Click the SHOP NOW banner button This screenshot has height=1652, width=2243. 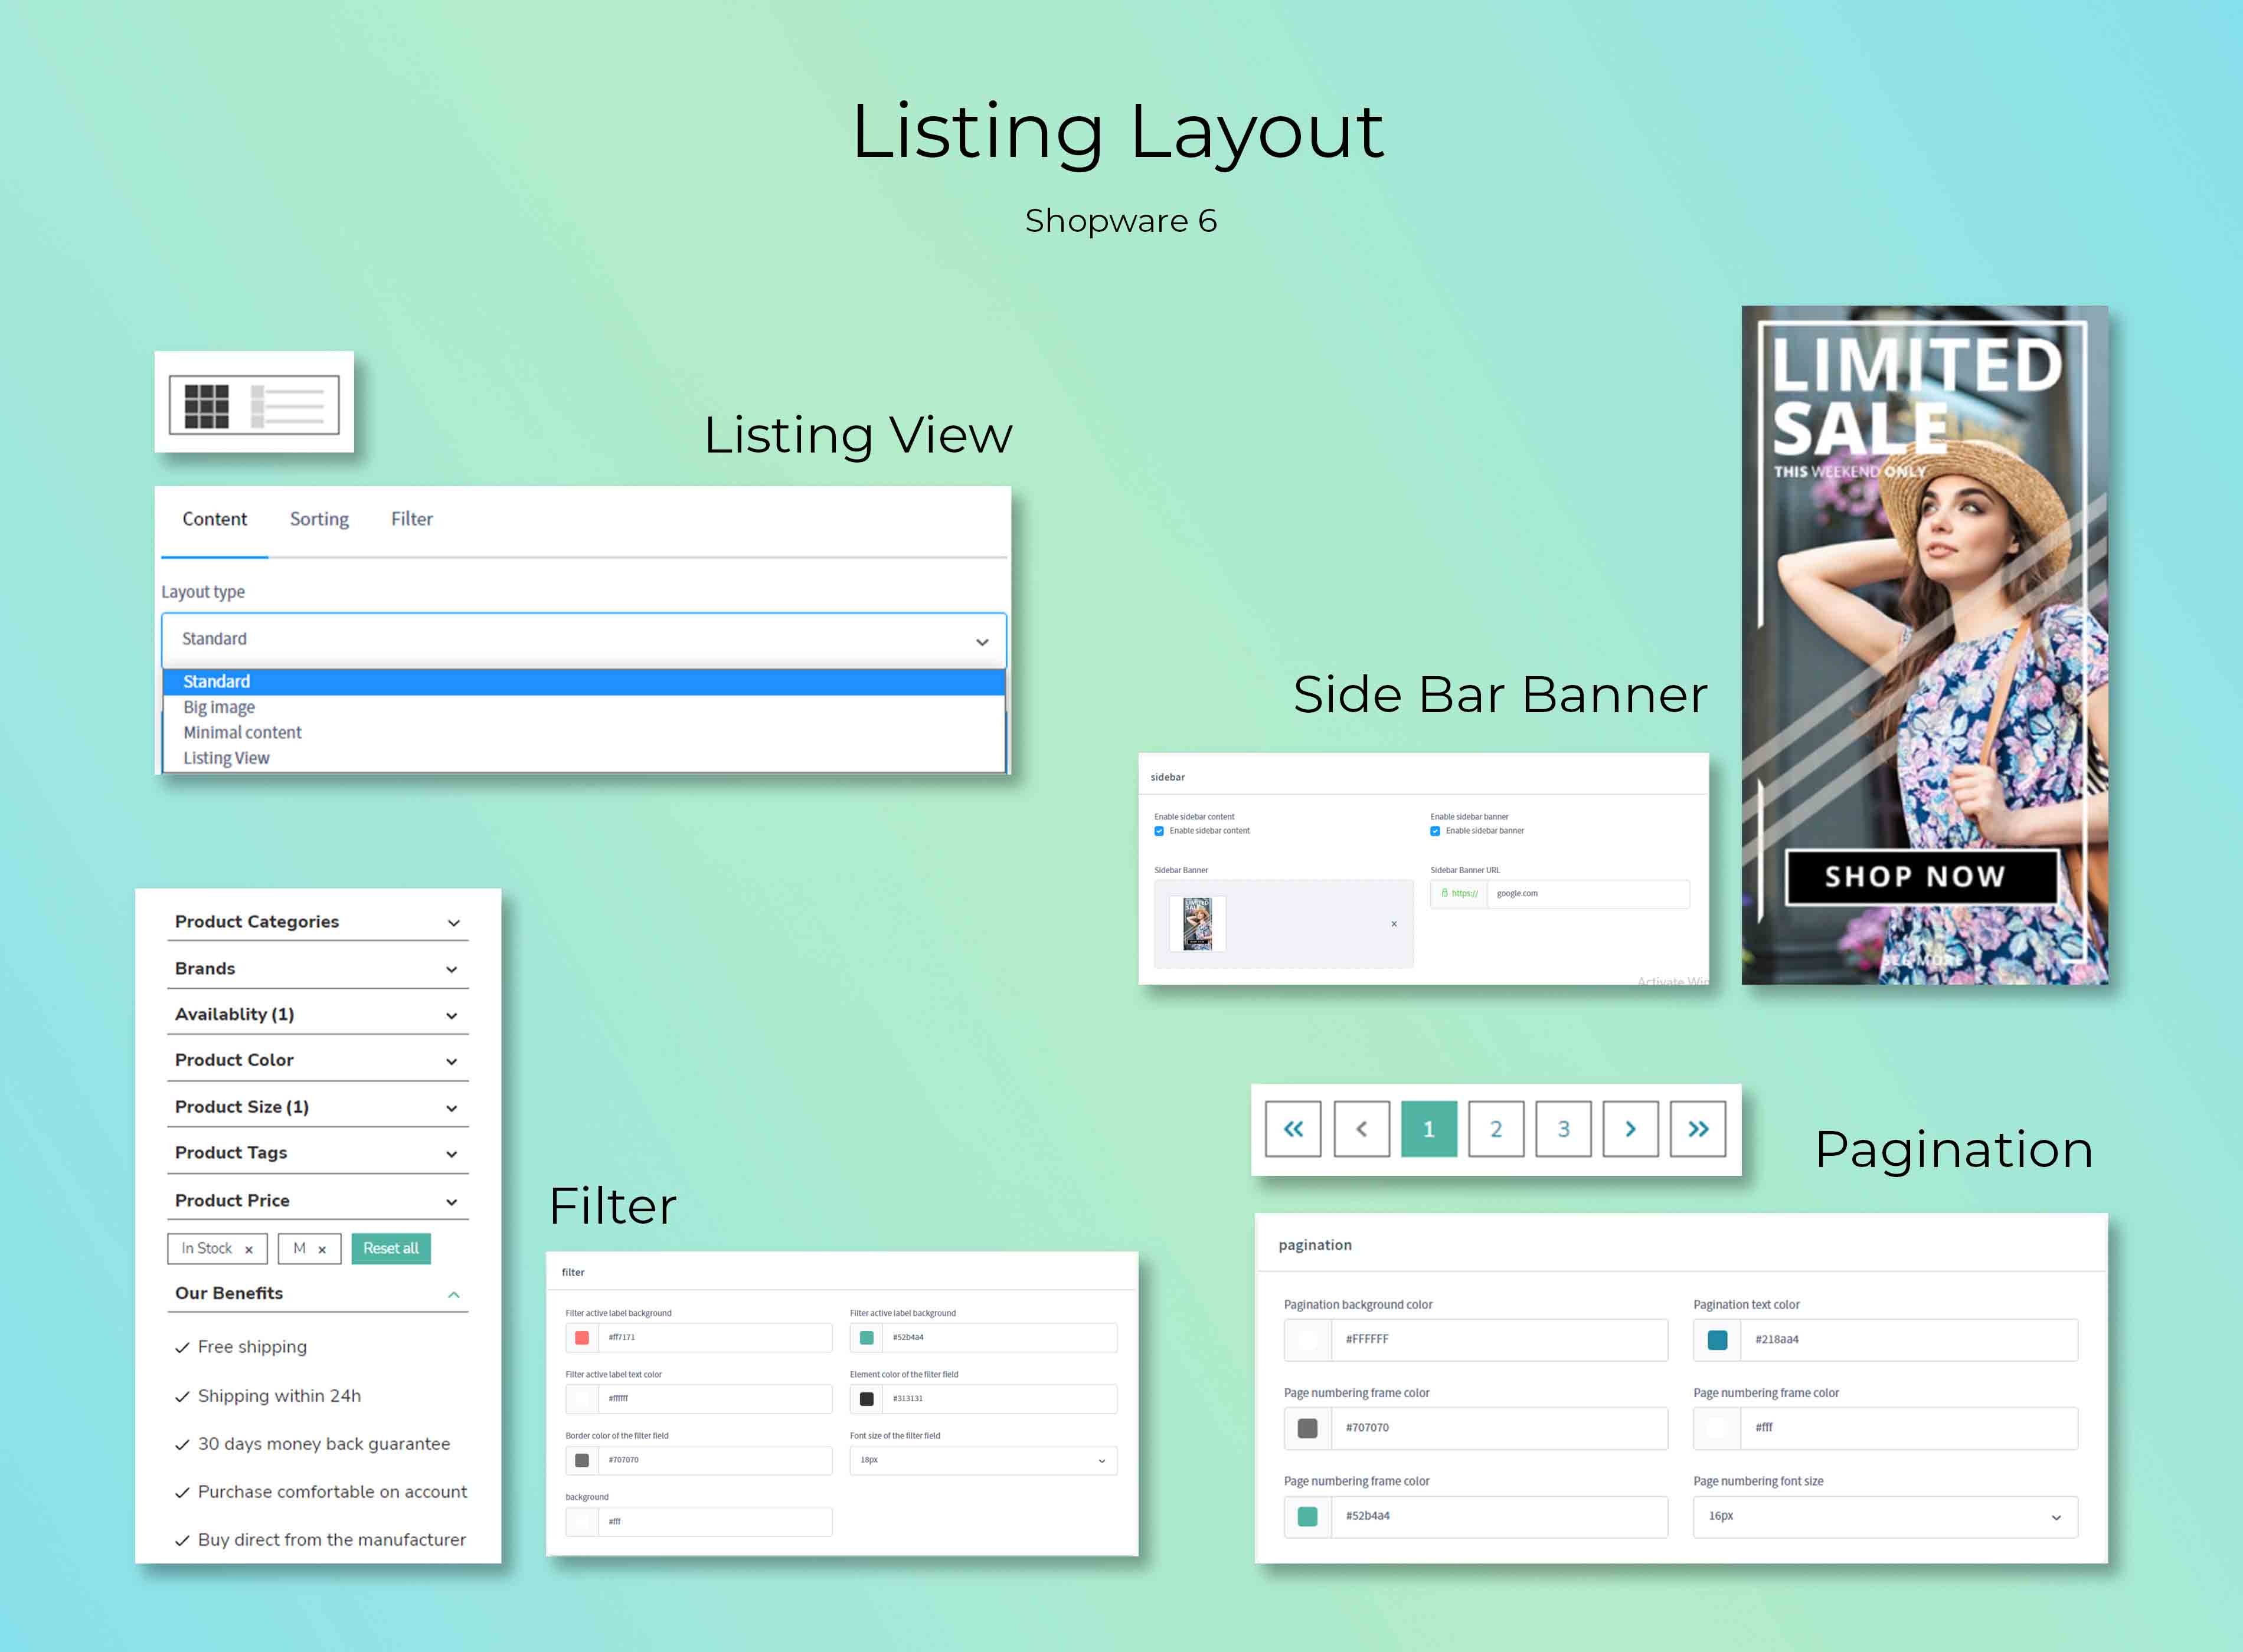(1915, 877)
